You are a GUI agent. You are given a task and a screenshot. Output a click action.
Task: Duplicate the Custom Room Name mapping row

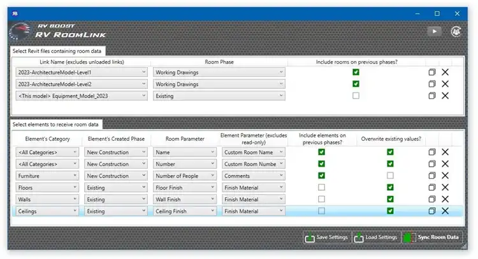pyautogui.click(x=431, y=152)
